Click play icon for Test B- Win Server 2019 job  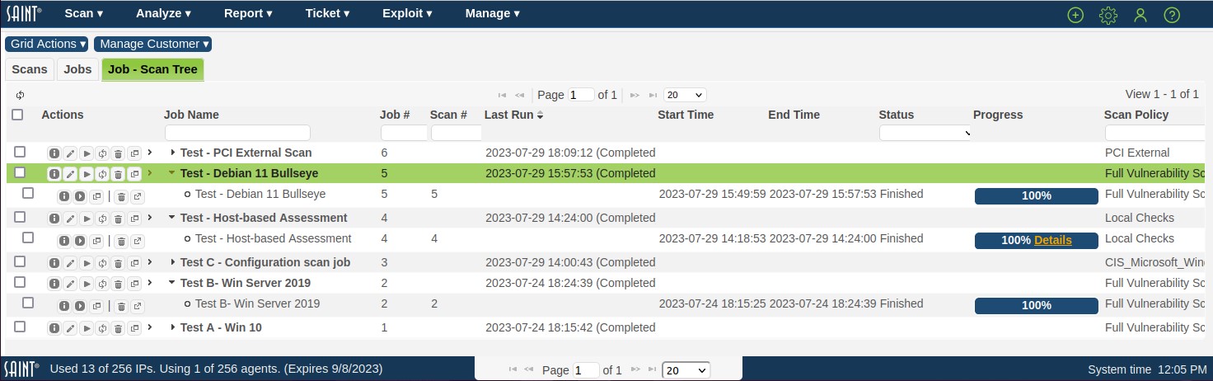(x=86, y=284)
